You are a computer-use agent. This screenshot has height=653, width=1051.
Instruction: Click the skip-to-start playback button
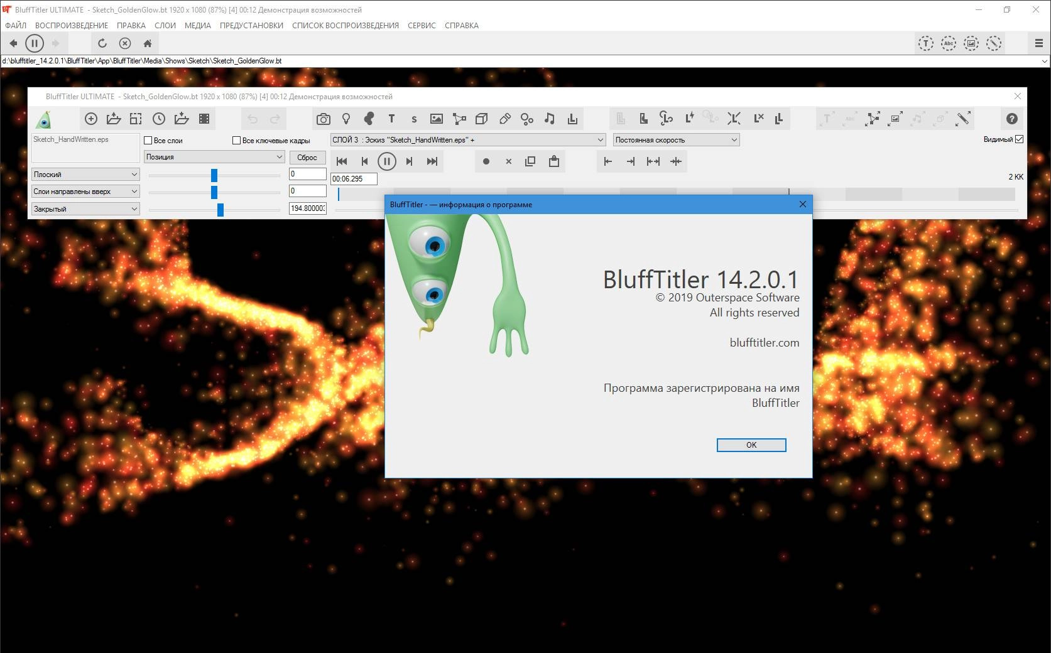[342, 161]
